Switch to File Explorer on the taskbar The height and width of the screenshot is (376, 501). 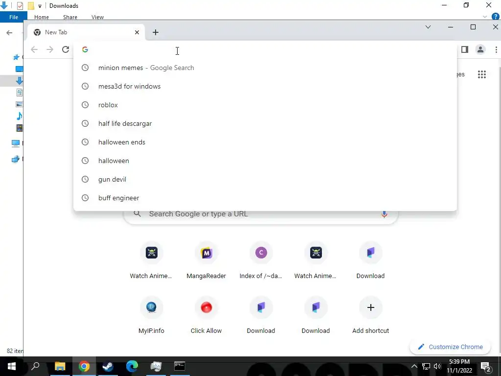60,366
